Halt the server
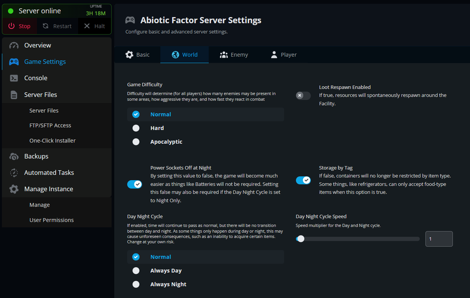The image size is (470, 298). click(x=94, y=26)
